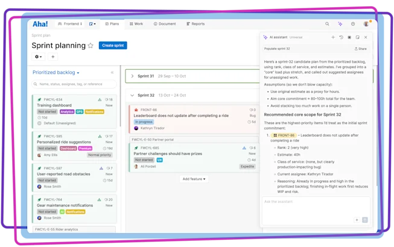Collapse the Sprint 32 section chevron
The width and height of the screenshot is (394, 247).
point(132,95)
